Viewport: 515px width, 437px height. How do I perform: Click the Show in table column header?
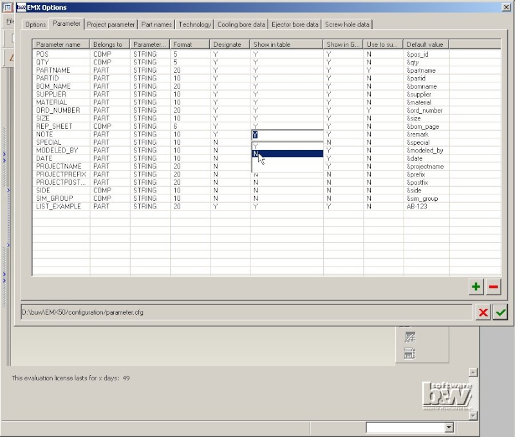coord(286,44)
